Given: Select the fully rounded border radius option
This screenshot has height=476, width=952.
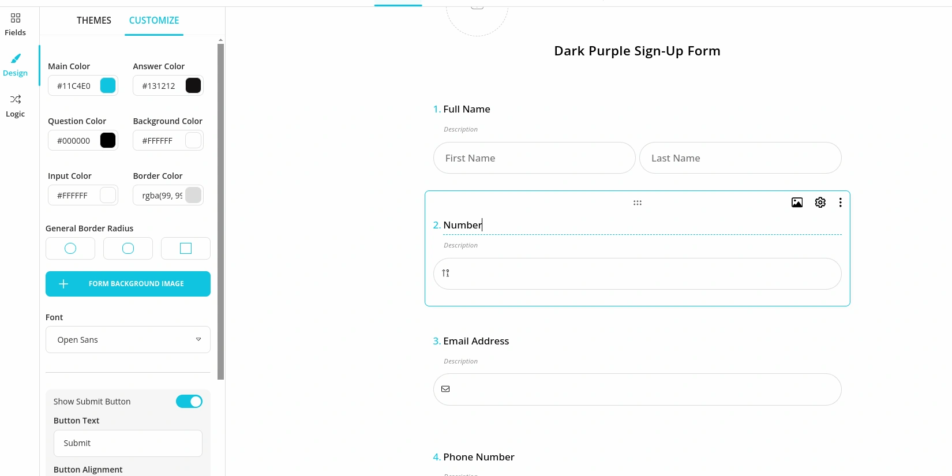Looking at the screenshot, I should (x=70, y=248).
